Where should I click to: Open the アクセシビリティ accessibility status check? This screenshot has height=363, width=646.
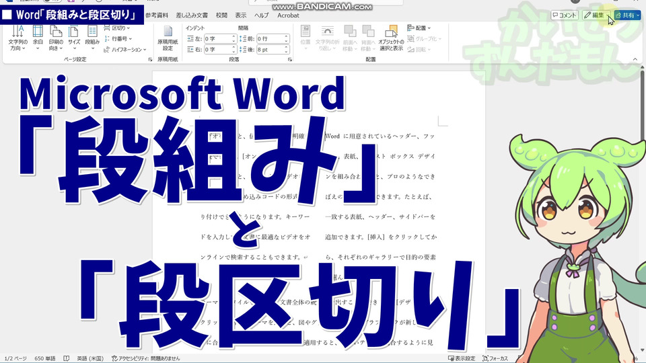(x=146, y=358)
